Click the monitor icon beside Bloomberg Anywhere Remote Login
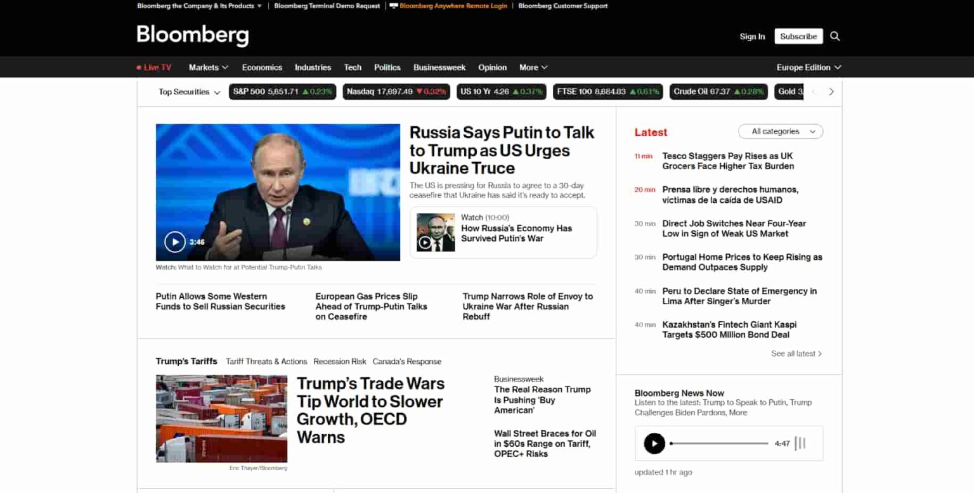 (394, 6)
